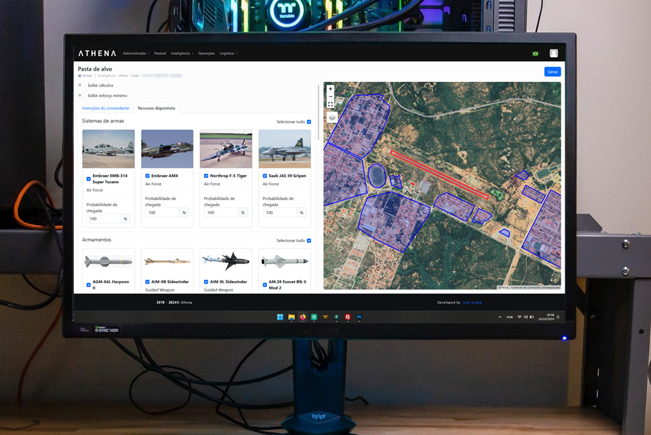
Task: Open the Windows Start menu
Action: pyautogui.click(x=280, y=317)
